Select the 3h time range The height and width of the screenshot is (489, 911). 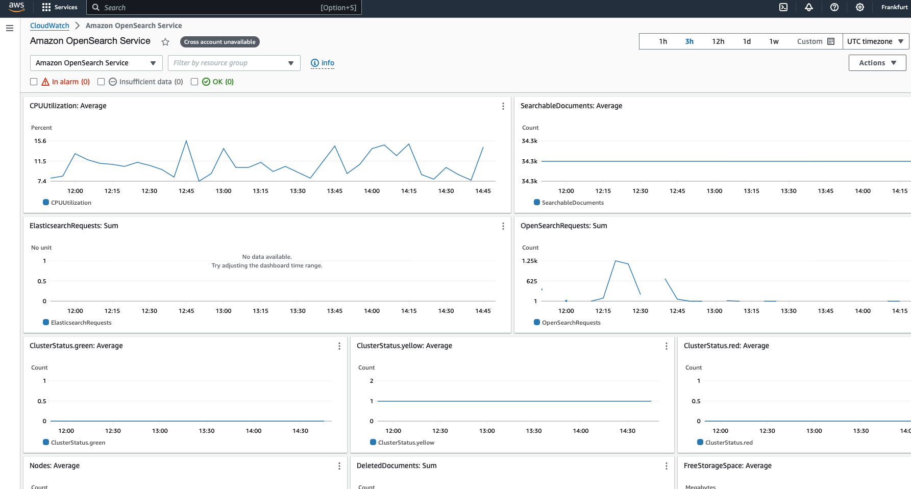(690, 41)
